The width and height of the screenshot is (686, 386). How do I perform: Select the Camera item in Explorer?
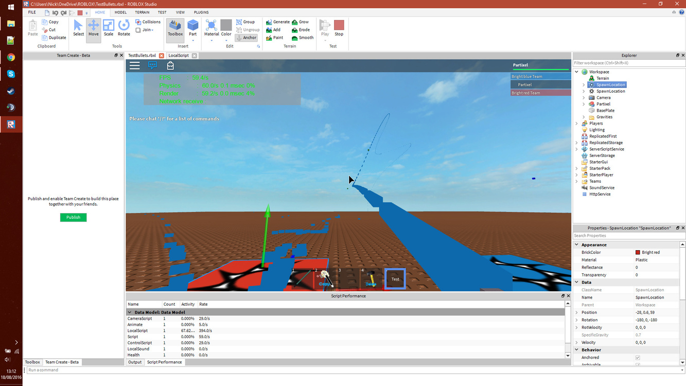[x=603, y=98]
